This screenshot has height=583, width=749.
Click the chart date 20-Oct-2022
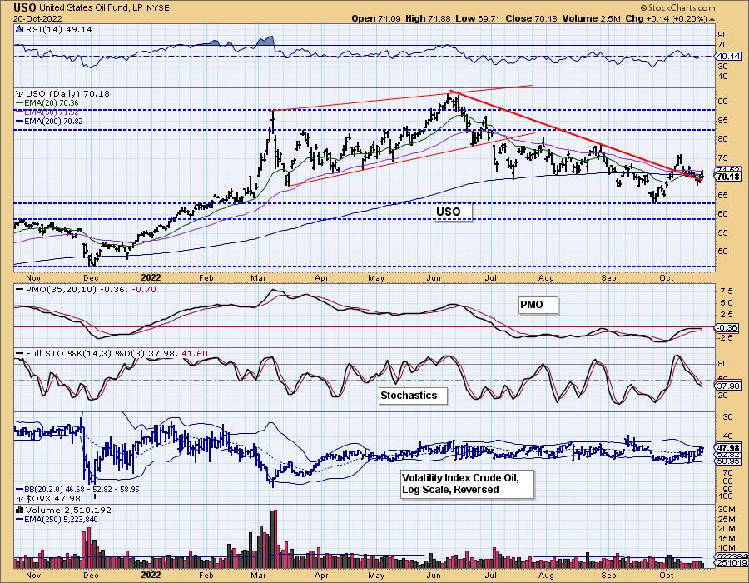point(37,19)
